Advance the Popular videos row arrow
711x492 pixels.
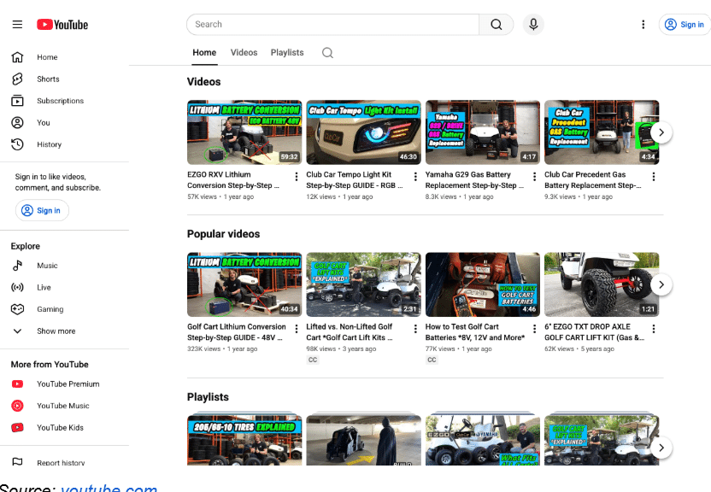pyautogui.click(x=661, y=284)
